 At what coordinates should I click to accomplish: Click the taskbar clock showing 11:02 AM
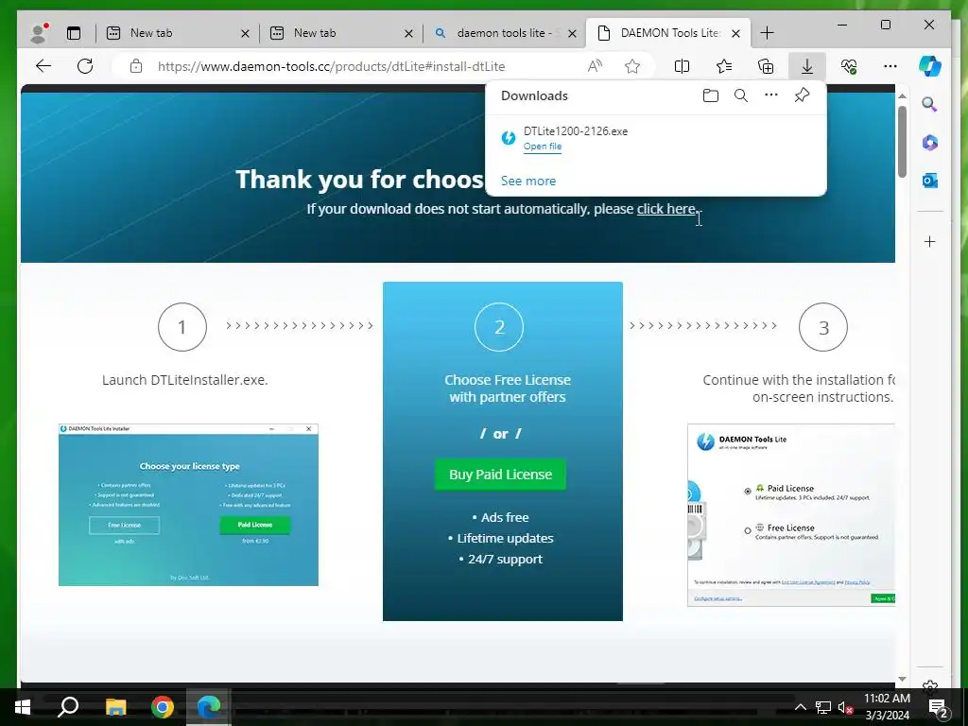[x=887, y=707]
